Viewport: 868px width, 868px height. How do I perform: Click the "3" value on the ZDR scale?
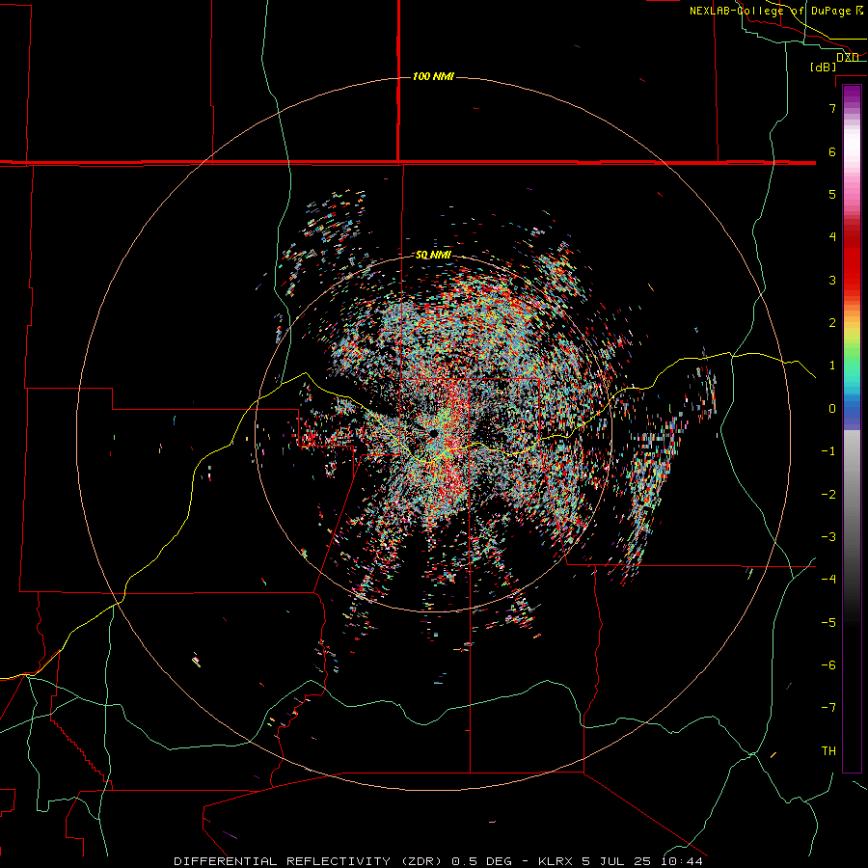(832, 280)
